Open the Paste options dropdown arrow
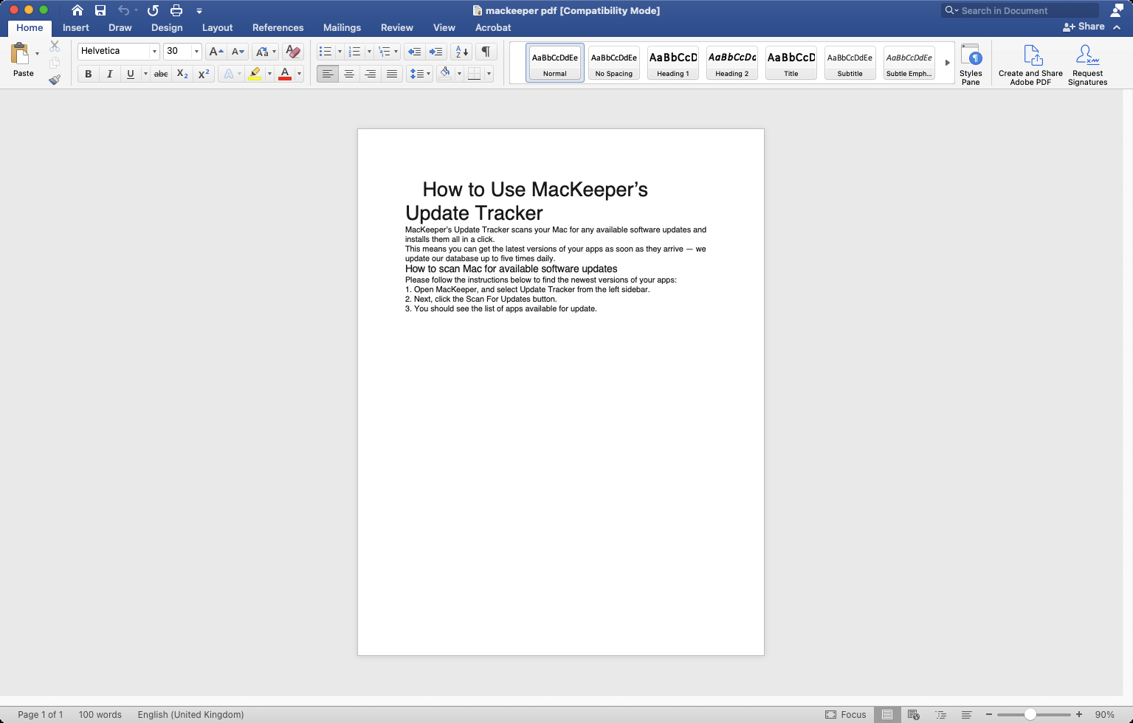The image size is (1133, 723). pyautogui.click(x=37, y=54)
